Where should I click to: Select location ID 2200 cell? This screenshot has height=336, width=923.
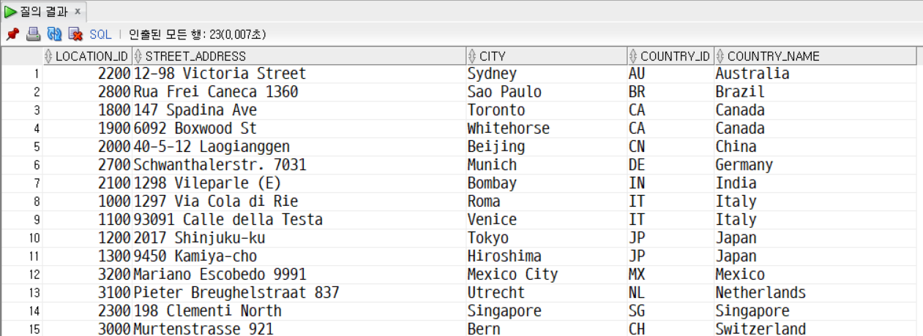(87, 74)
